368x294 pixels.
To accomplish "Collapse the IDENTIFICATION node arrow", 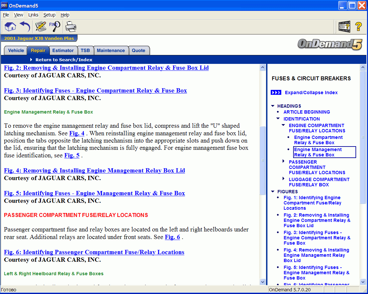I will pyautogui.click(x=278, y=119).
